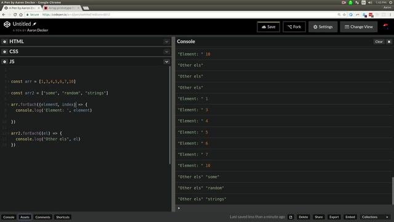Click the HTML panel title
Image resolution: width=394 pixels, height=222 pixels.
(17, 41)
